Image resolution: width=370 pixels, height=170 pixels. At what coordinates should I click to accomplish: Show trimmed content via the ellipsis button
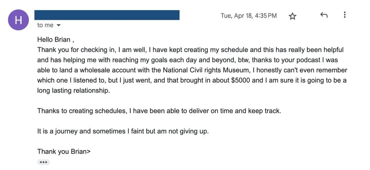tap(44, 162)
